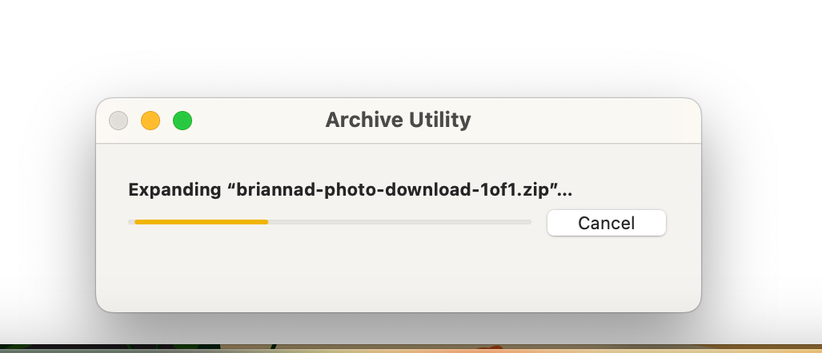The width and height of the screenshot is (822, 353).
Task: Click the word "Expanding" in the status label
Action: tap(174, 189)
